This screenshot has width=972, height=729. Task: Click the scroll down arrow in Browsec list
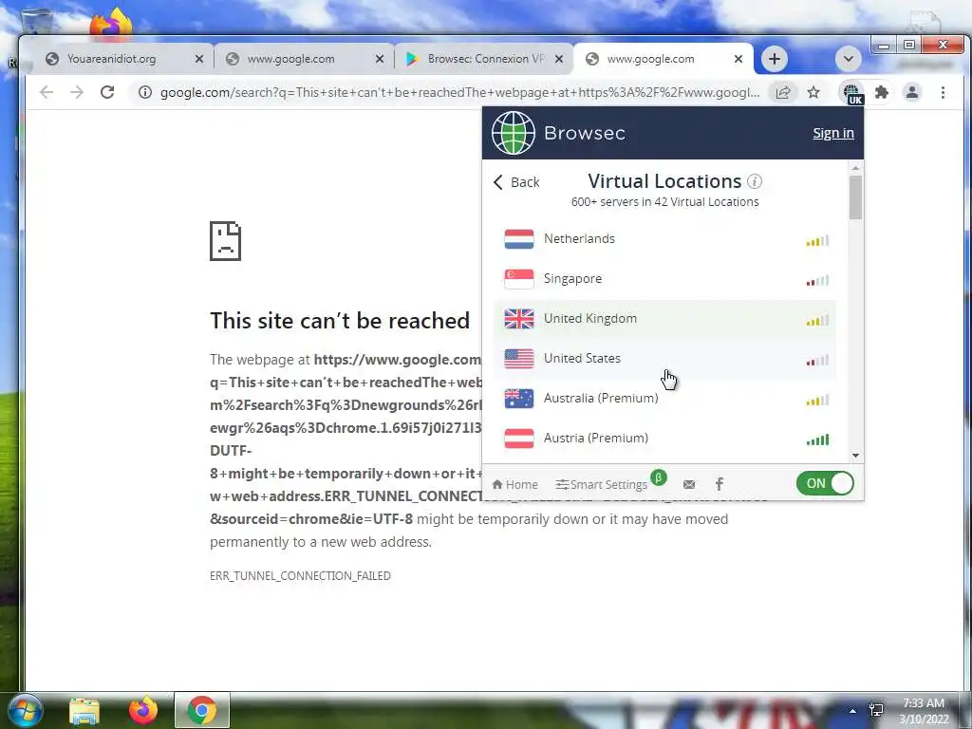[855, 456]
